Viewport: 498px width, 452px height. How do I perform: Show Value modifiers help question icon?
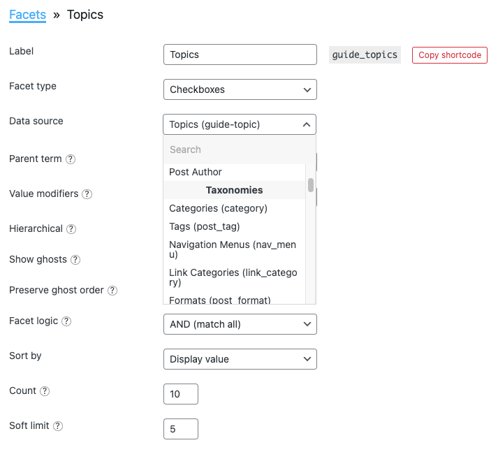tap(87, 194)
